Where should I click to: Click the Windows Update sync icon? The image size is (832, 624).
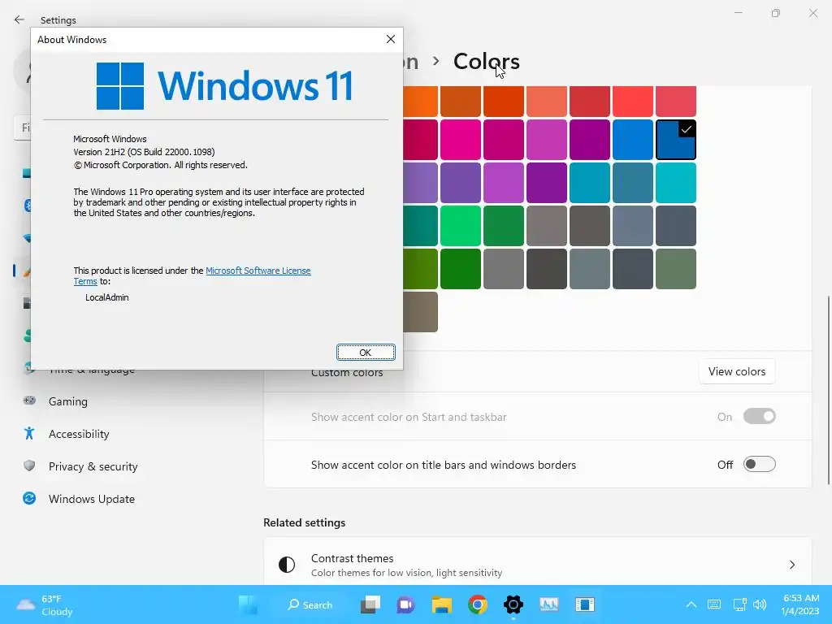click(x=29, y=498)
